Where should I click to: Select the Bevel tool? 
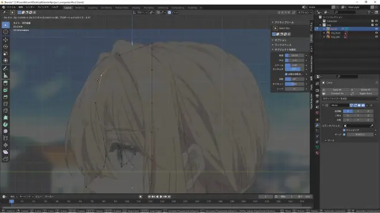(6, 97)
